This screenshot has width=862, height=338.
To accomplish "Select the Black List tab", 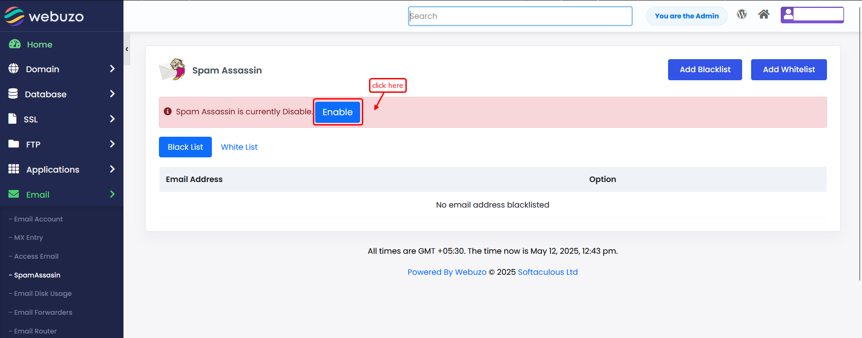I will (x=185, y=147).
